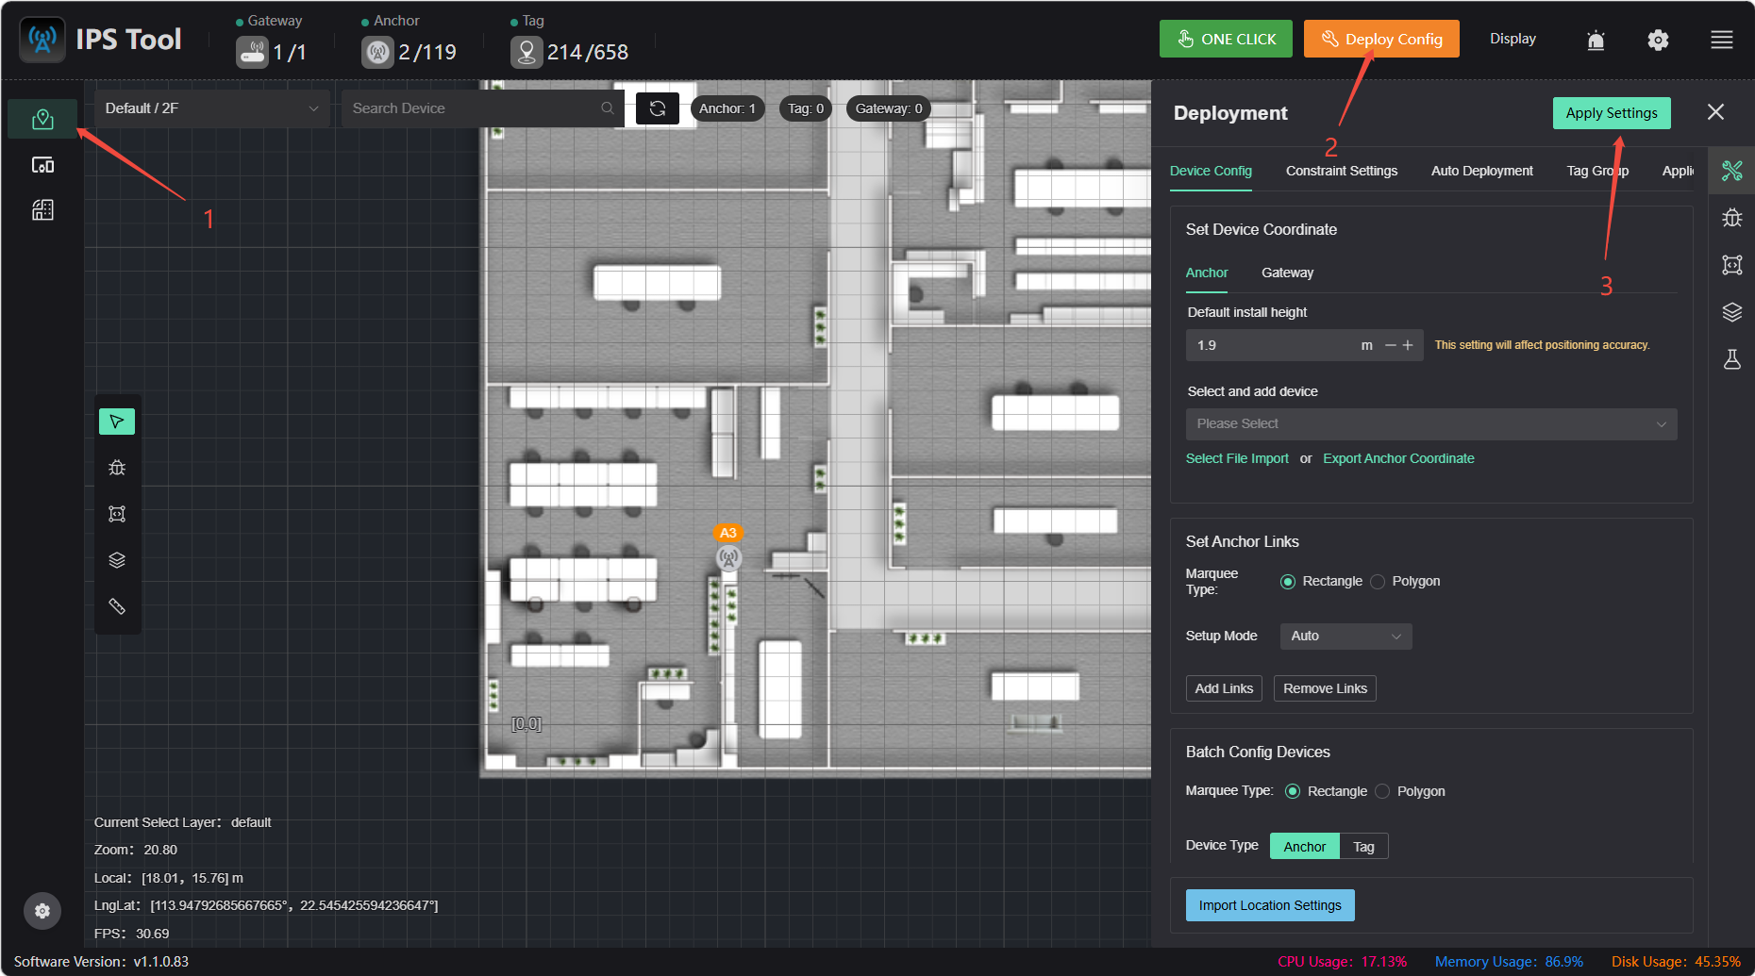Click the IPS Tool logo
The image size is (1755, 976).
(42, 40)
